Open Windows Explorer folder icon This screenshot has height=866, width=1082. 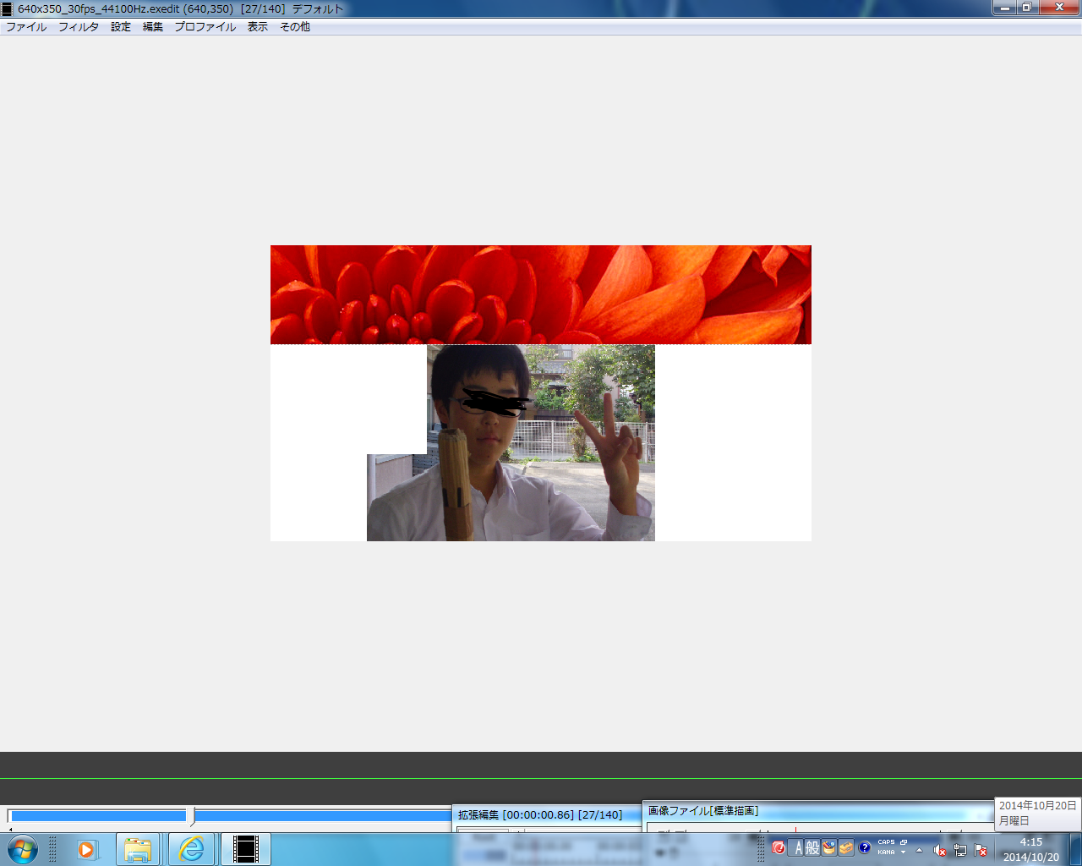pyautogui.click(x=138, y=849)
